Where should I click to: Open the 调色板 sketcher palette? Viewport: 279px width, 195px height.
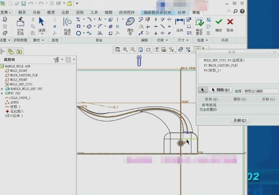tap(130, 26)
